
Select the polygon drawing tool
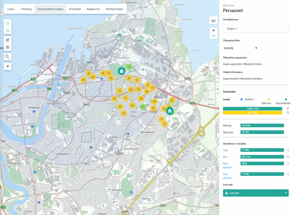[8, 23]
